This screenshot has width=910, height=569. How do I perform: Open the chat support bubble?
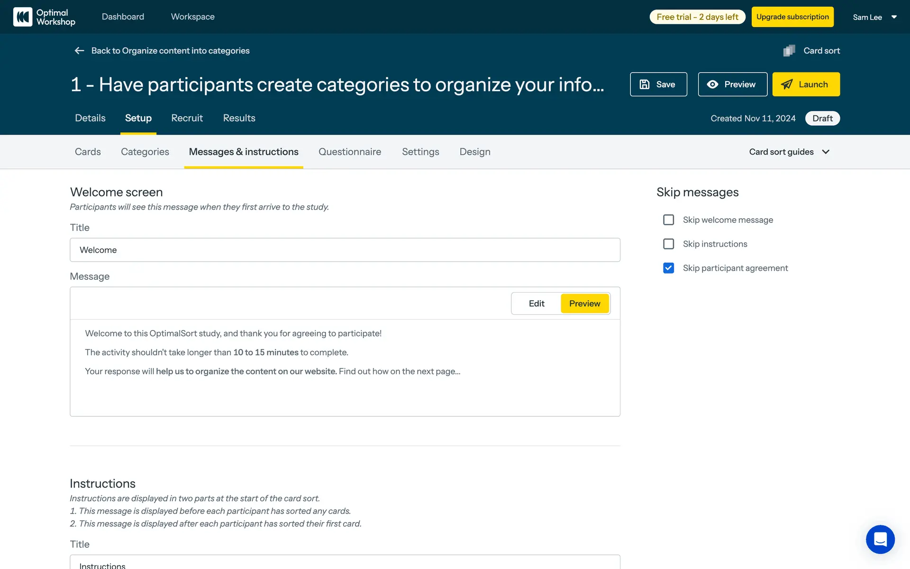880,539
